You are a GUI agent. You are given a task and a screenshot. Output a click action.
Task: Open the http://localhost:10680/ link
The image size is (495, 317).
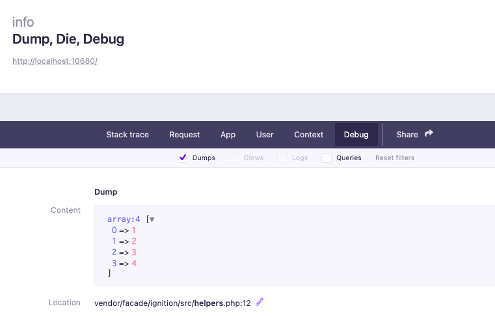[55, 61]
